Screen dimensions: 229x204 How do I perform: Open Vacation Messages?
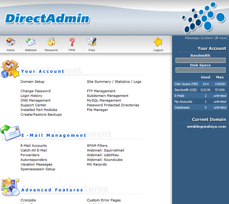click(x=36, y=165)
